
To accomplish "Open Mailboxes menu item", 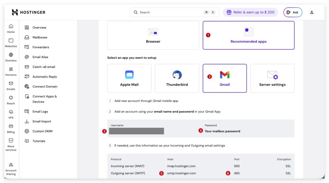I will [x=40, y=37].
